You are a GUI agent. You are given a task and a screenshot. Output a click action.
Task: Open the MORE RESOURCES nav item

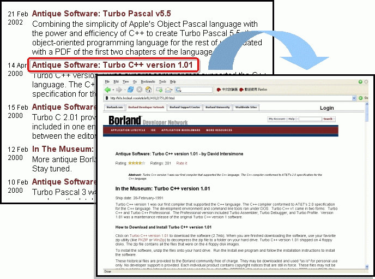219,130
